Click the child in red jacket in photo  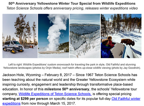pos(111,42)
